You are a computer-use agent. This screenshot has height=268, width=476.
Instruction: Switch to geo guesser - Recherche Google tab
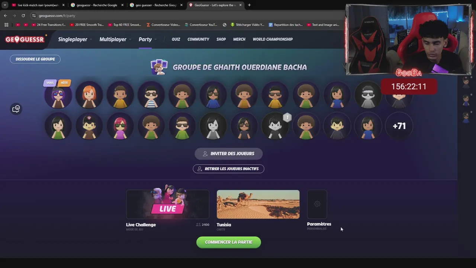pyautogui.click(x=156, y=5)
